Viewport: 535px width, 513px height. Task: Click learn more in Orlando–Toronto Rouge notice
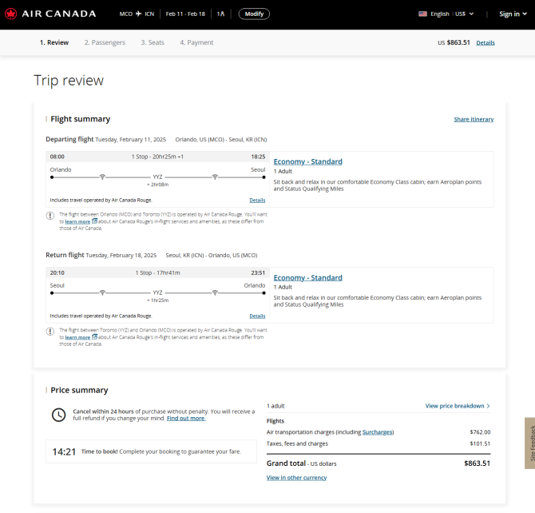click(77, 221)
